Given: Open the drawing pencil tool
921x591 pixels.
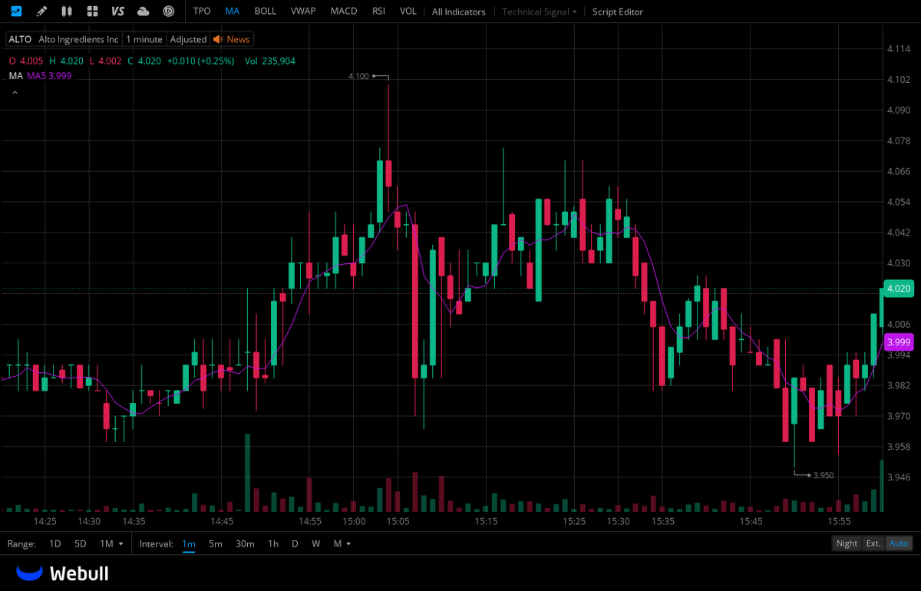Looking at the screenshot, I should tap(41, 12).
